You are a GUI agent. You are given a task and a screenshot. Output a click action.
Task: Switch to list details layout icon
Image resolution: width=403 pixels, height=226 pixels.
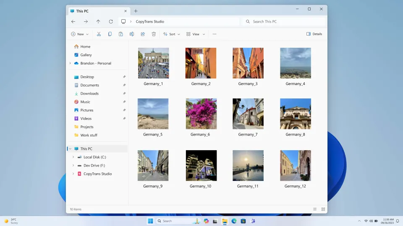315,209
